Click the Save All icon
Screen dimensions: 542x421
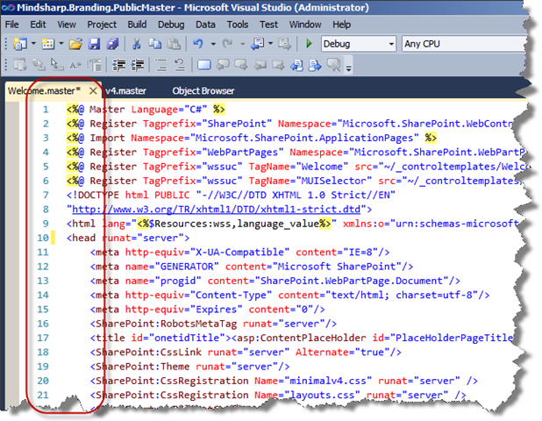(112, 43)
